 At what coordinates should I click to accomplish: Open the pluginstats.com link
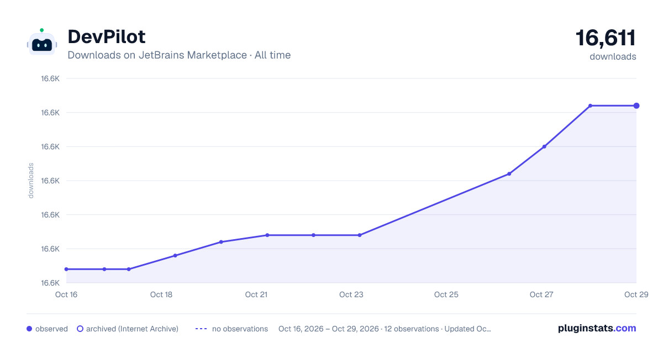(597, 328)
